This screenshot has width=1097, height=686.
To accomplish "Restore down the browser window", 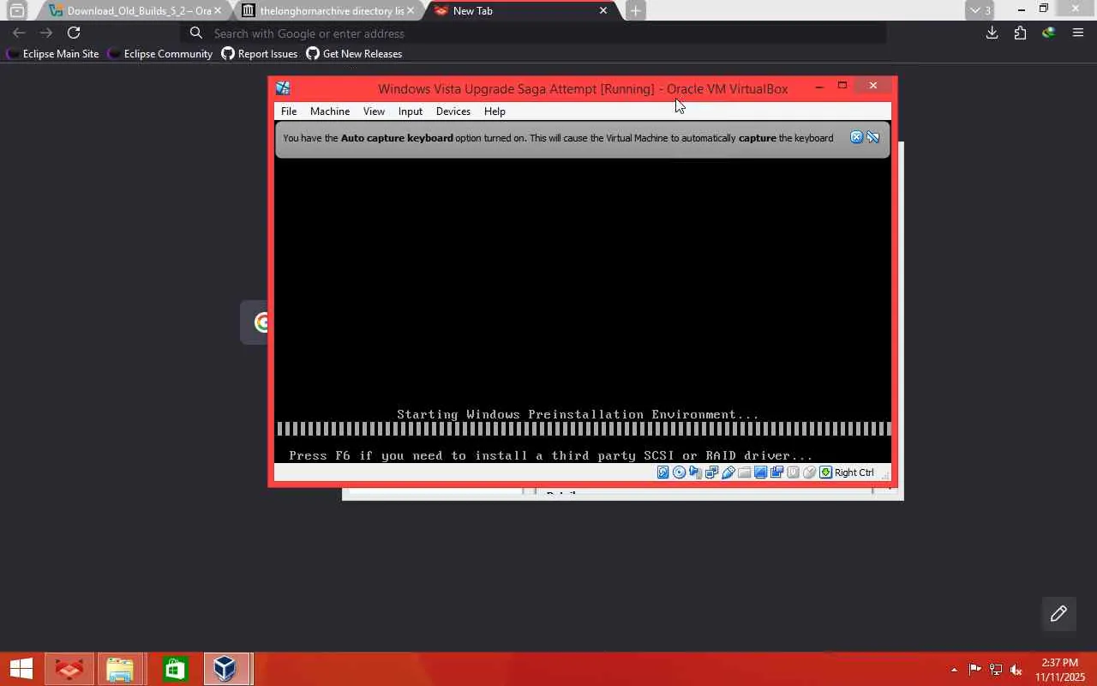I will tap(1044, 9).
